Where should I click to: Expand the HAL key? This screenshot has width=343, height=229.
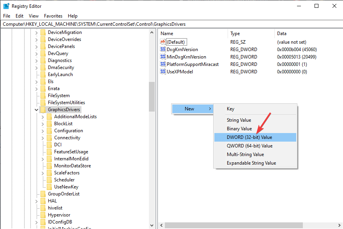(x=37, y=201)
